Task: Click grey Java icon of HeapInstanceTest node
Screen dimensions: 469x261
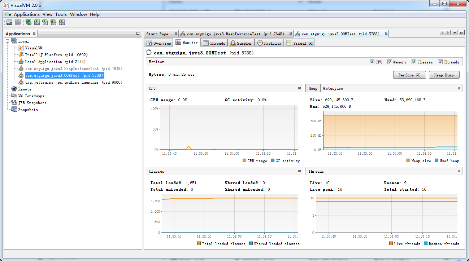Action: pos(21,68)
